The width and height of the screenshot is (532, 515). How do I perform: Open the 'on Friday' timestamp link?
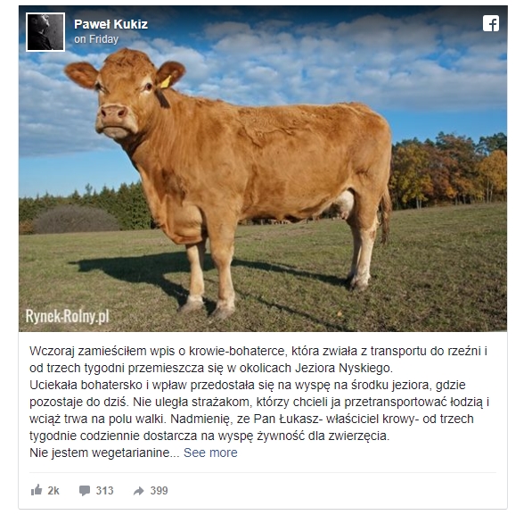point(96,39)
